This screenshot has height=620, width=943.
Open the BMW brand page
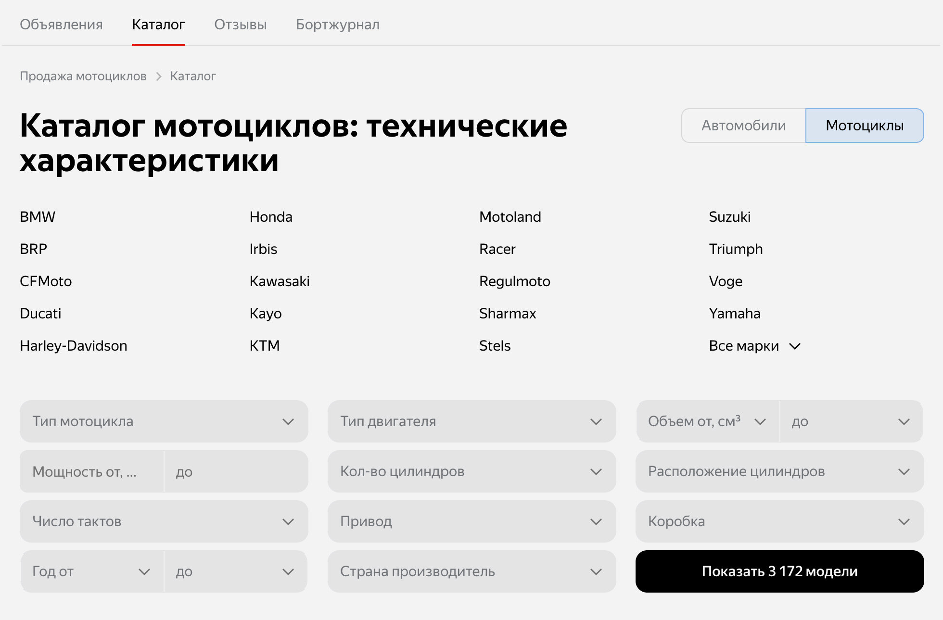click(38, 217)
